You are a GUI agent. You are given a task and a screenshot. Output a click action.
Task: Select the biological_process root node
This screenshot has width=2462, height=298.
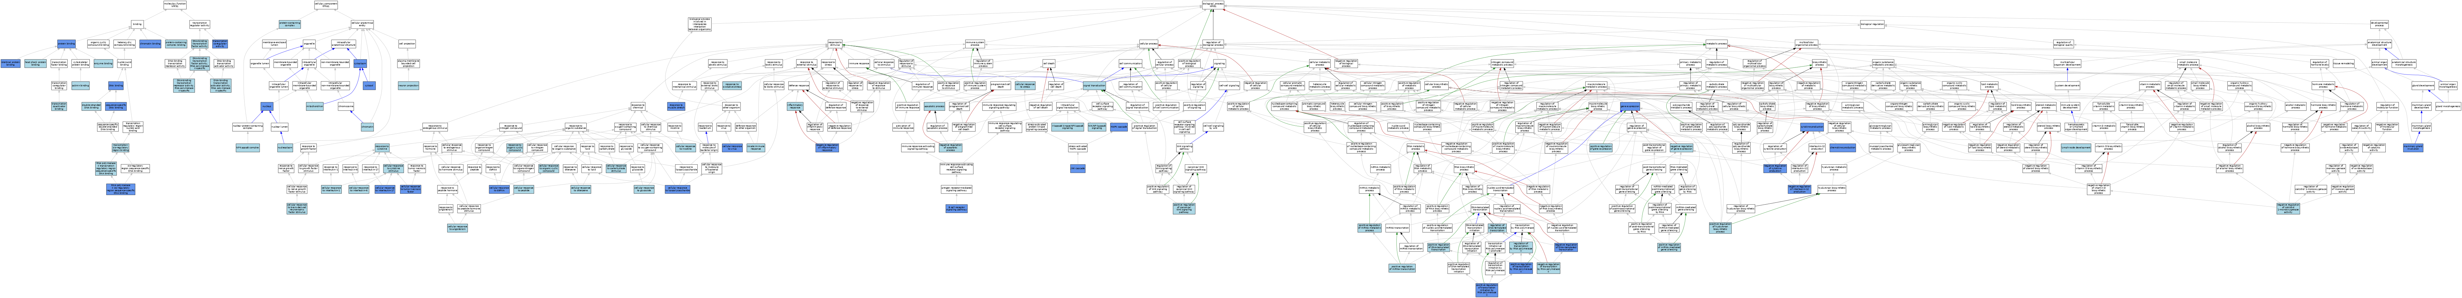1213,5
